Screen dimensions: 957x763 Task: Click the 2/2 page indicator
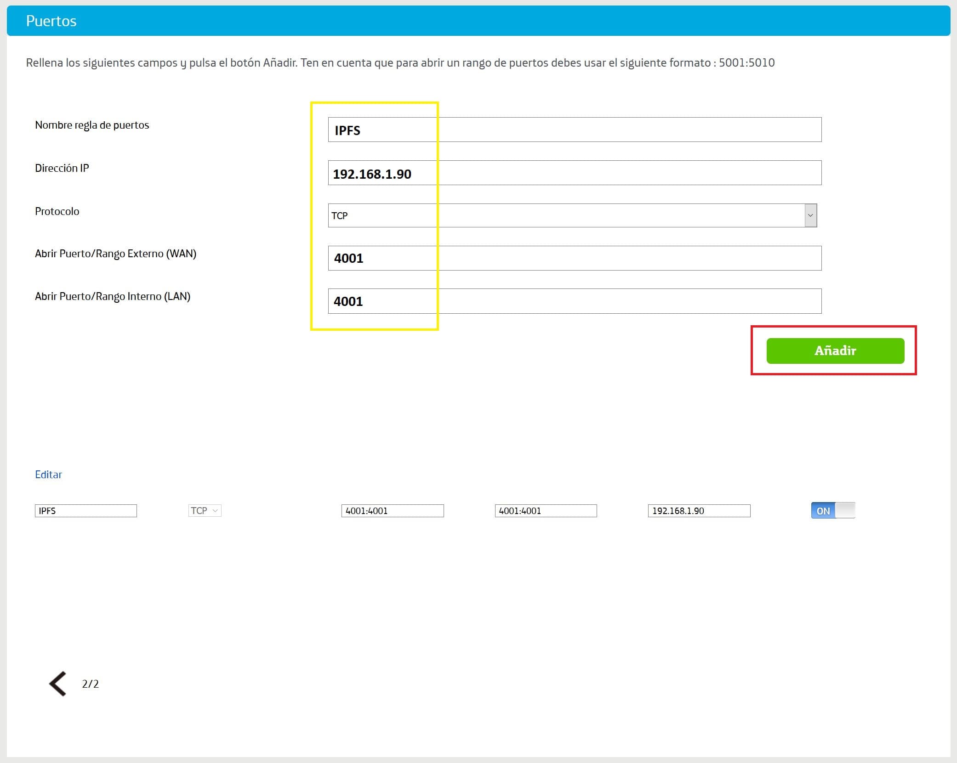[x=90, y=684]
